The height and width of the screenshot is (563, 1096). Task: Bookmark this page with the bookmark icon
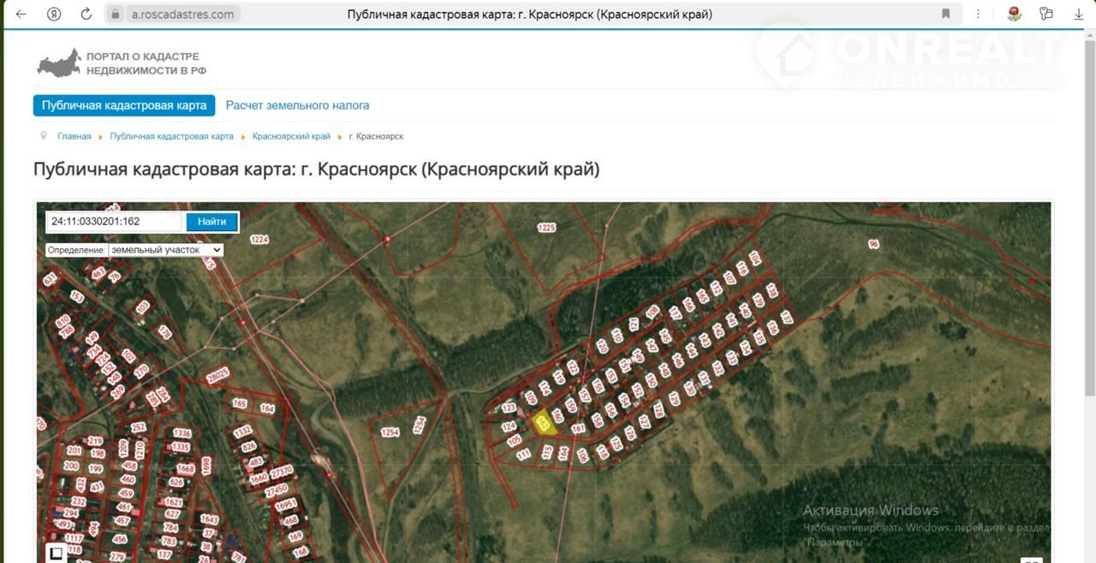(x=946, y=15)
